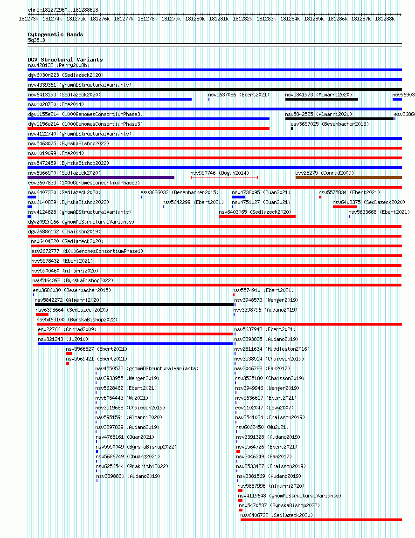Select the dgv6030n223 (Sedlazeck2020) variant label
The height and width of the screenshot is (538, 415).
66,75
